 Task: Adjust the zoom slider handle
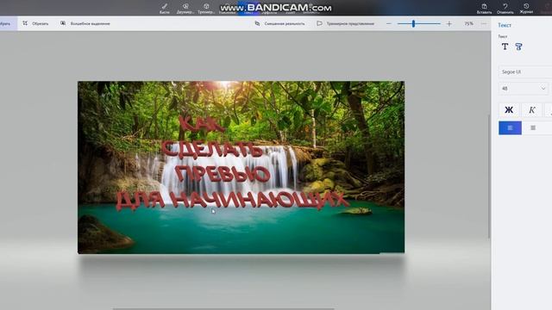(413, 23)
